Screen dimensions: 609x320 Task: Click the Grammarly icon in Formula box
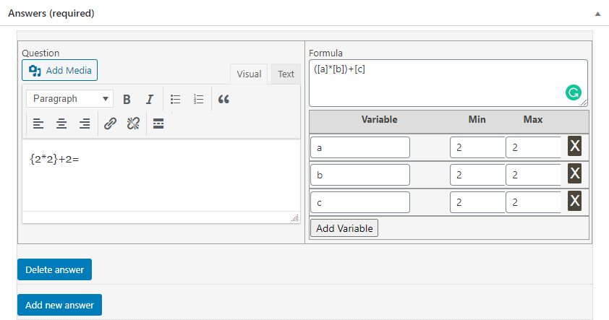click(x=574, y=92)
